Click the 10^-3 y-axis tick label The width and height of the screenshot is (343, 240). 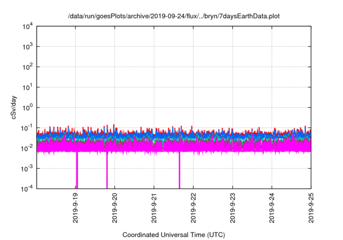[x=27, y=169]
